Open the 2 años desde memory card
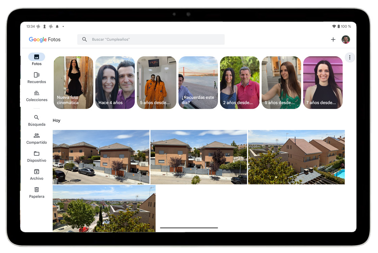The height and width of the screenshot is (253, 378). pos(240,83)
